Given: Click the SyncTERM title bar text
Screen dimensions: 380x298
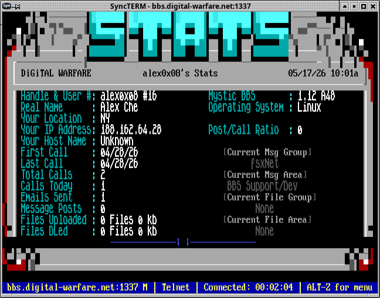Looking at the screenshot, I should coord(180,6).
